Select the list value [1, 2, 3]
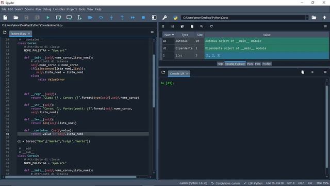This screenshot has width=330, height=186. 267,55
